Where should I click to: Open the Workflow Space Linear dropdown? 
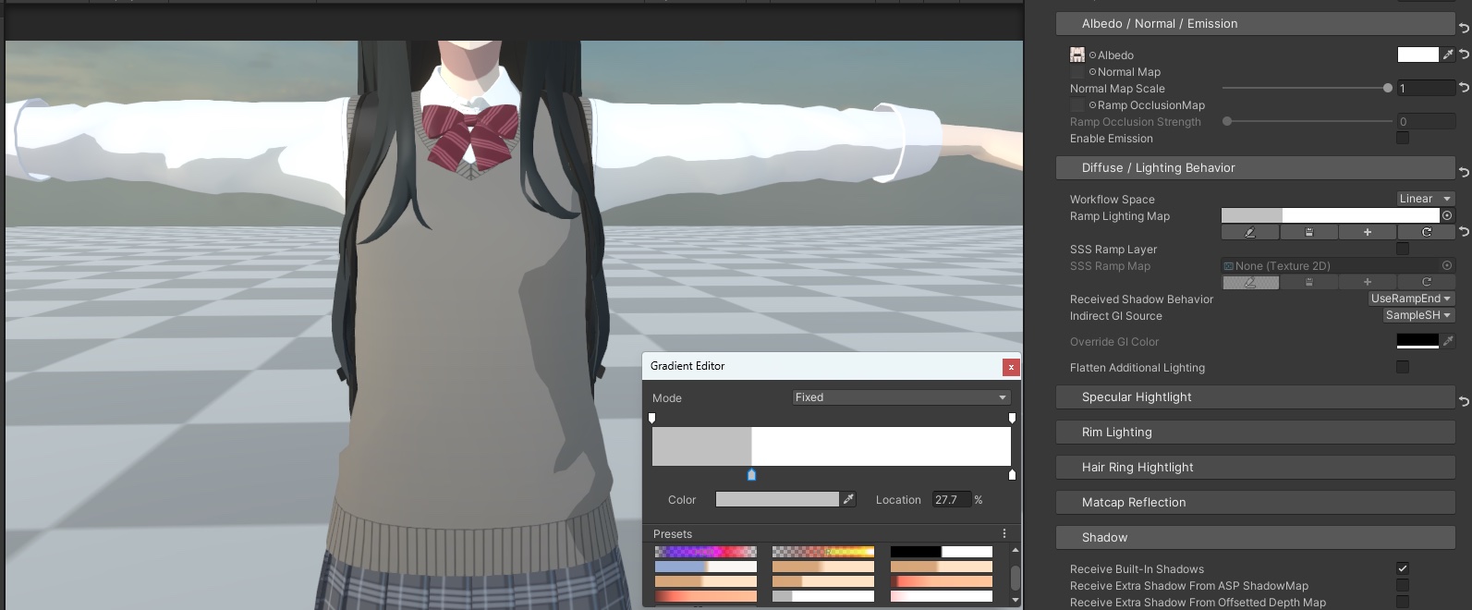click(x=1424, y=199)
